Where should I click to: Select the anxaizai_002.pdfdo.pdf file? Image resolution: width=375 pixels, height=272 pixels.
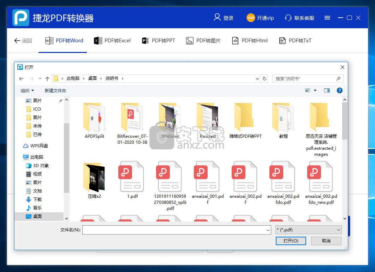pos(283,183)
